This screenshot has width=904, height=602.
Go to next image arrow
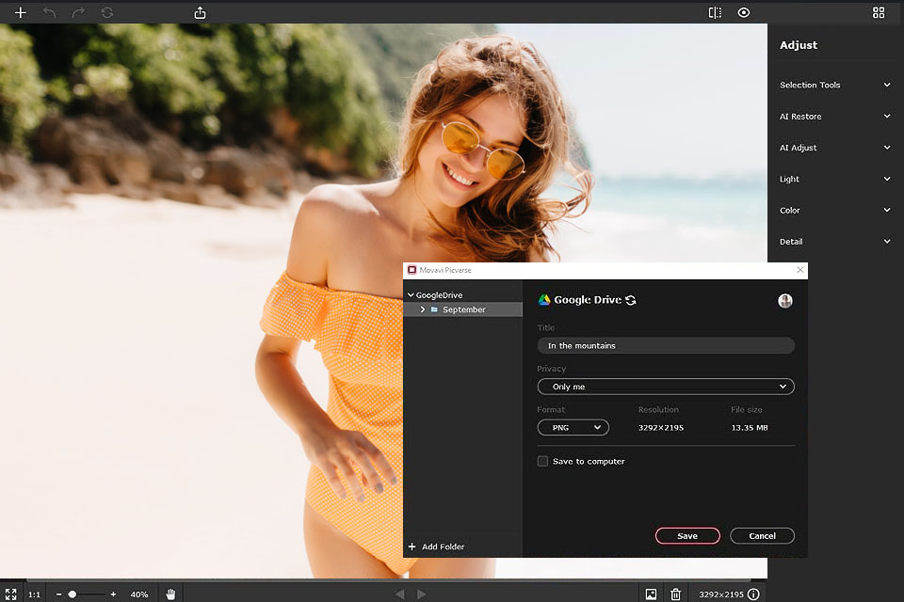point(422,594)
